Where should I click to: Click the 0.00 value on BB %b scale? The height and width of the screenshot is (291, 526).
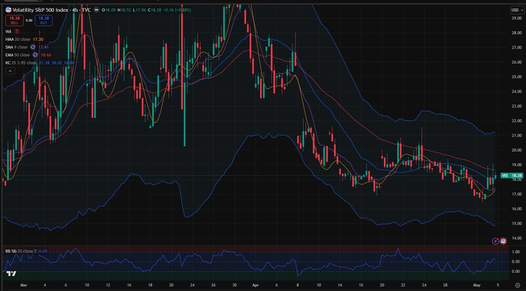point(516,271)
